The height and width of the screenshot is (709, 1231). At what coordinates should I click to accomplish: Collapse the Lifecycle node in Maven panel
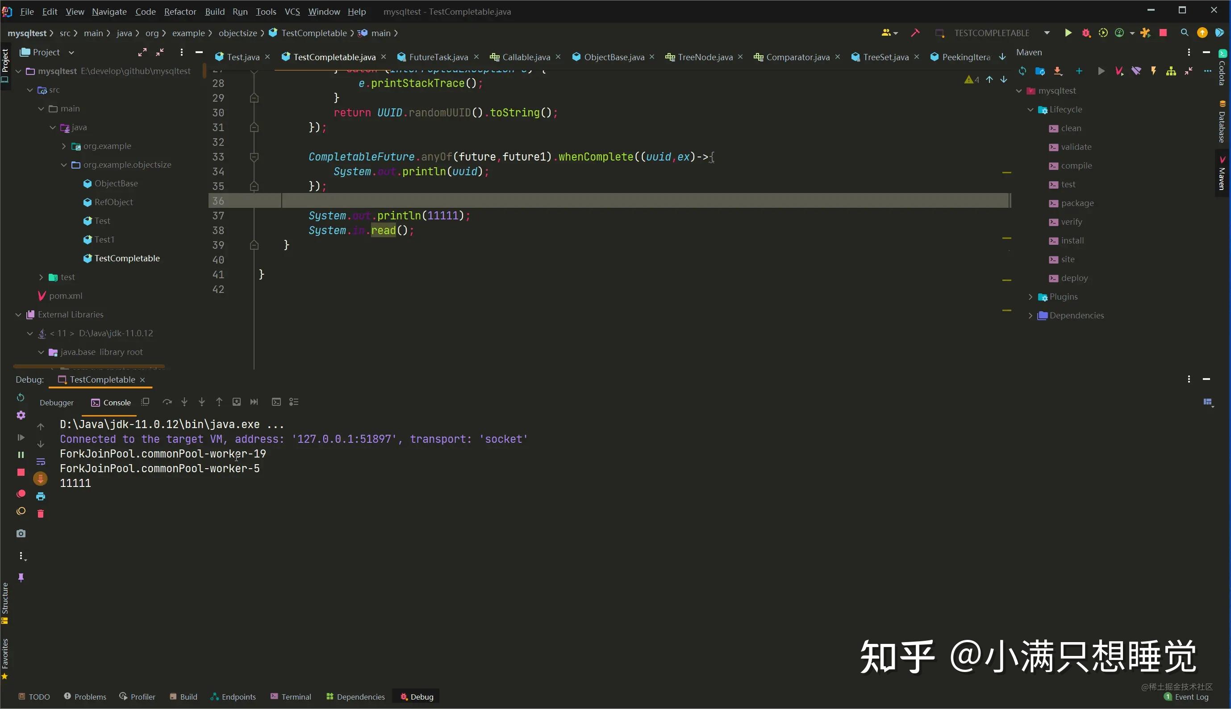[1030, 109]
